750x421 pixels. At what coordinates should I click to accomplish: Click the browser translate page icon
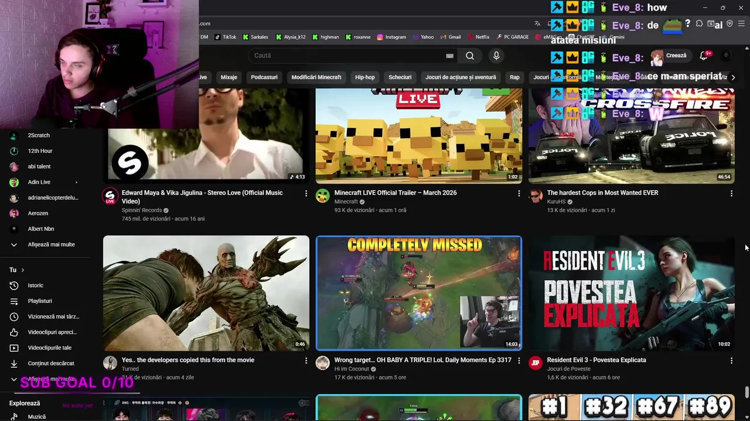point(537,23)
